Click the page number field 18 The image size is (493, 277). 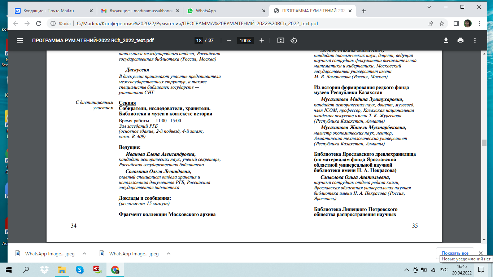tap(198, 40)
